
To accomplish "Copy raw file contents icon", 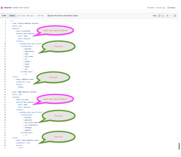I will pyautogui.click(x=159, y=16).
